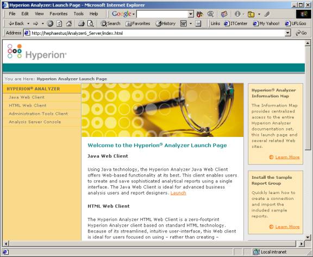Screen dimensions: 313x257
Task: Click the address bar page icon
Action: pyautogui.click(x=27, y=33)
